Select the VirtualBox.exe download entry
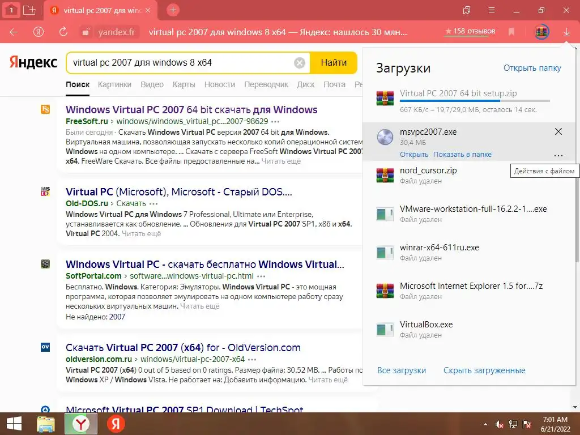 (x=468, y=330)
